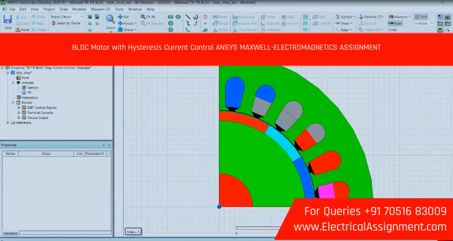This screenshot has height=241, width=453.
Task: Open the Modeler menu
Action: point(79,9)
